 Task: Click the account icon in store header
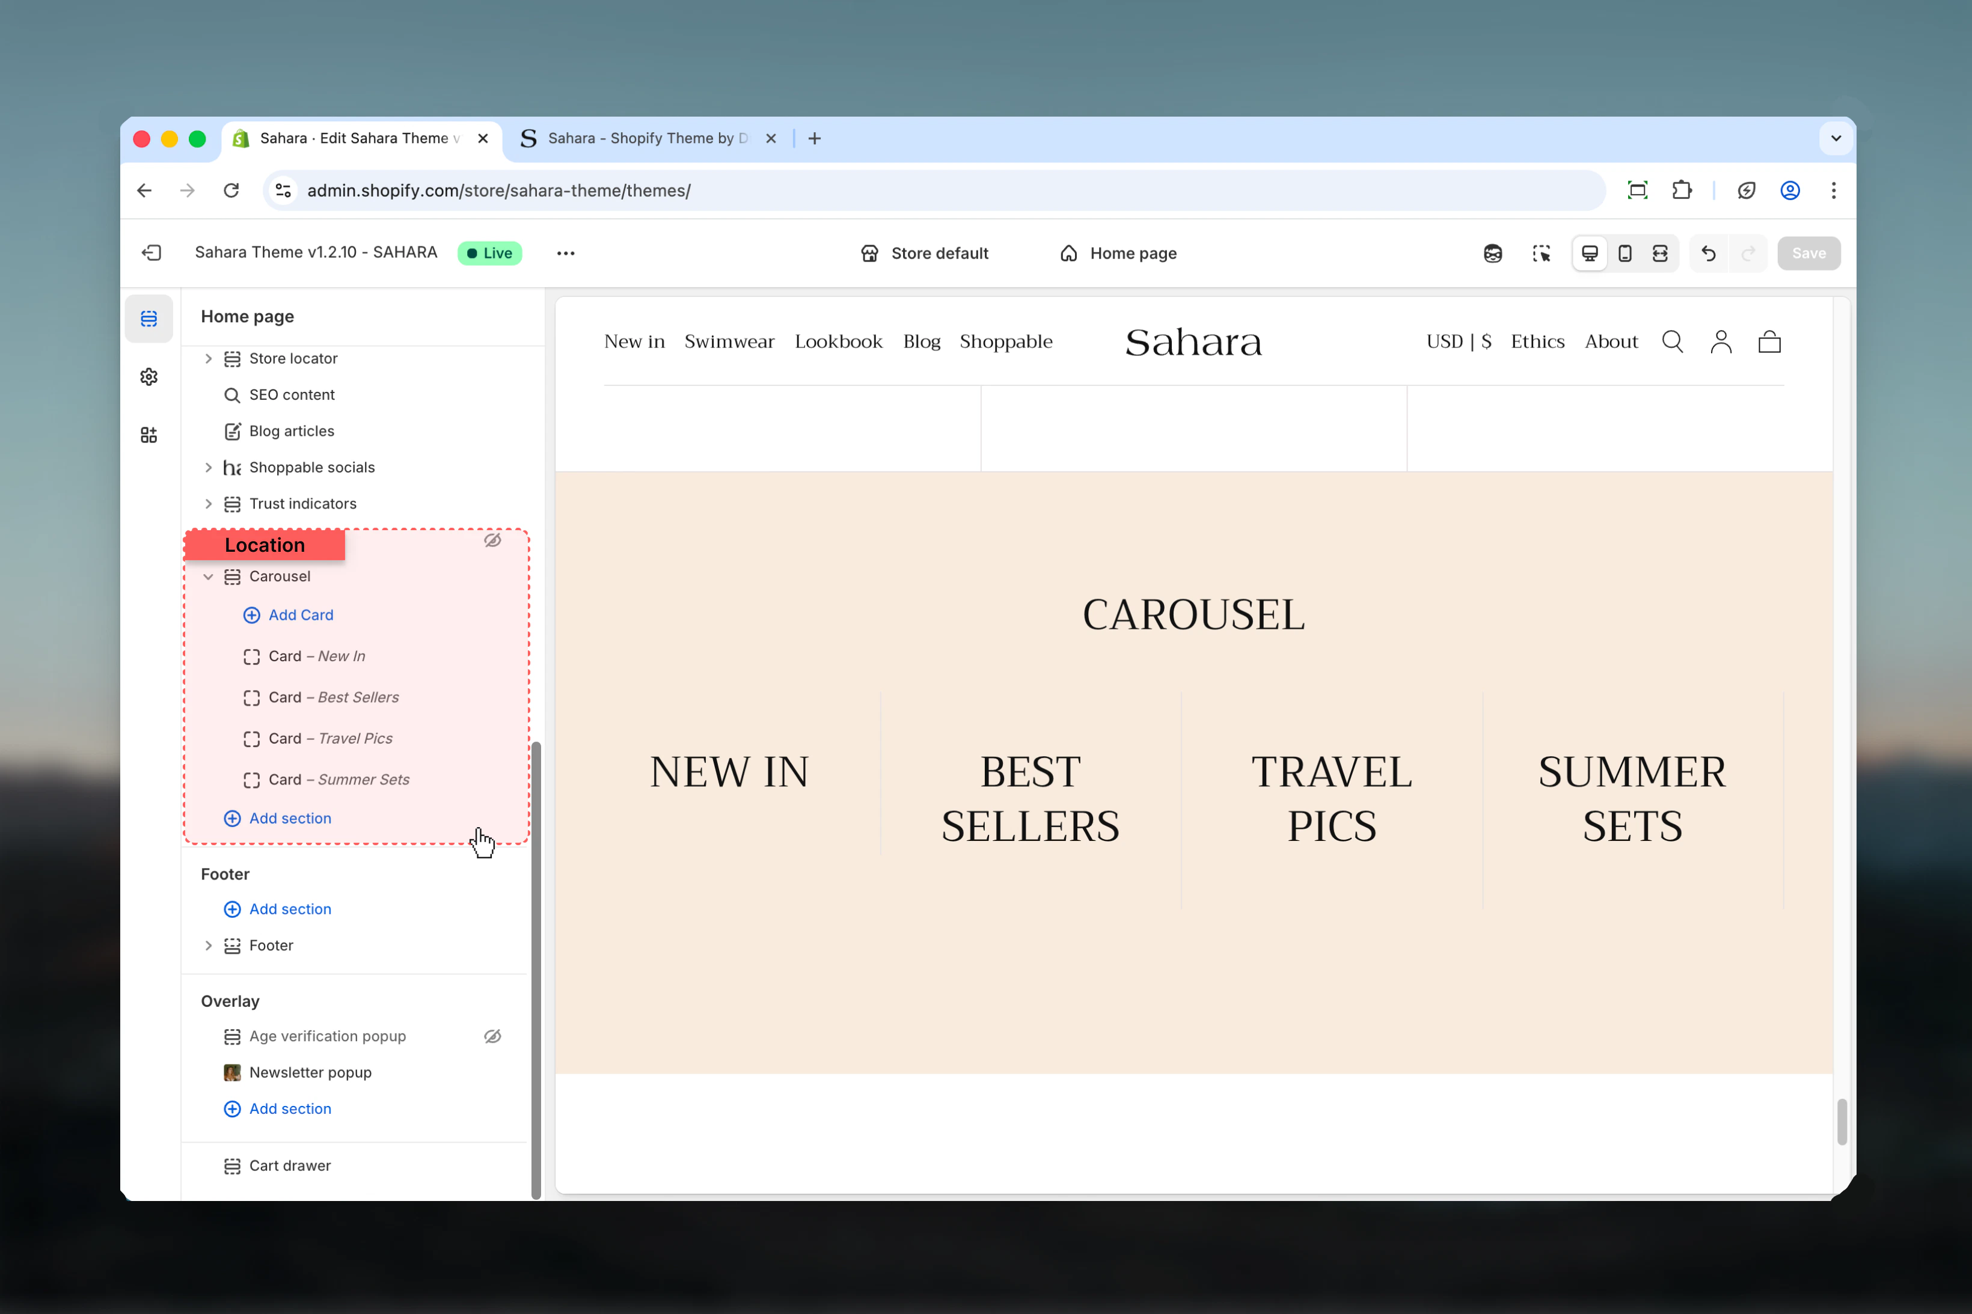tap(1721, 342)
